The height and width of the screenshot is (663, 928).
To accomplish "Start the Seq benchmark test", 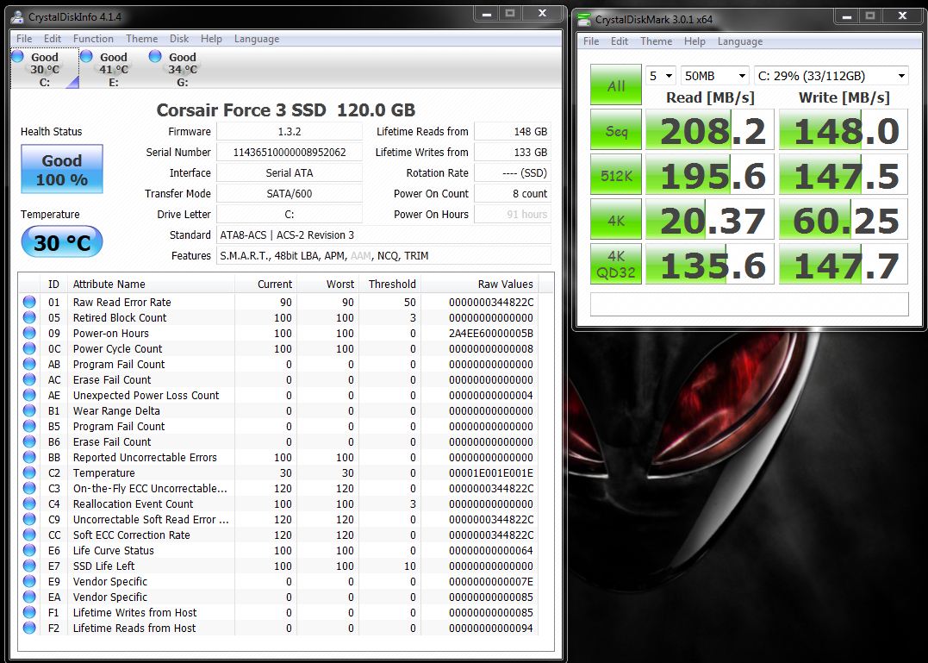I will coord(616,129).
